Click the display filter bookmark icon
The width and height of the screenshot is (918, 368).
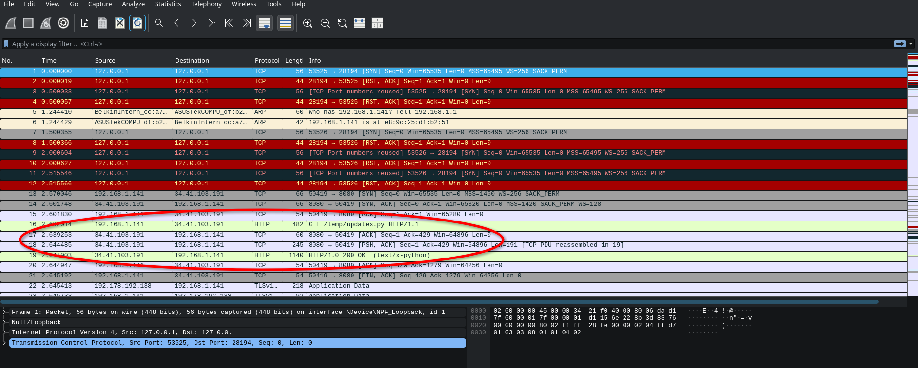(6, 44)
